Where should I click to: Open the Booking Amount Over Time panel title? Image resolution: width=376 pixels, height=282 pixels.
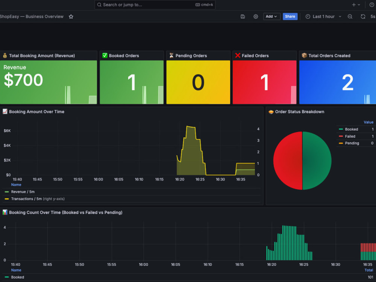click(x=37, y=112)
